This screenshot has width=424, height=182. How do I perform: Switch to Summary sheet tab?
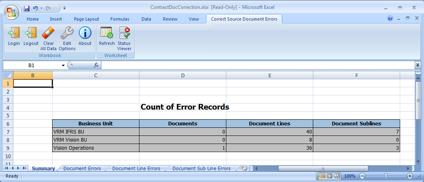43,169
